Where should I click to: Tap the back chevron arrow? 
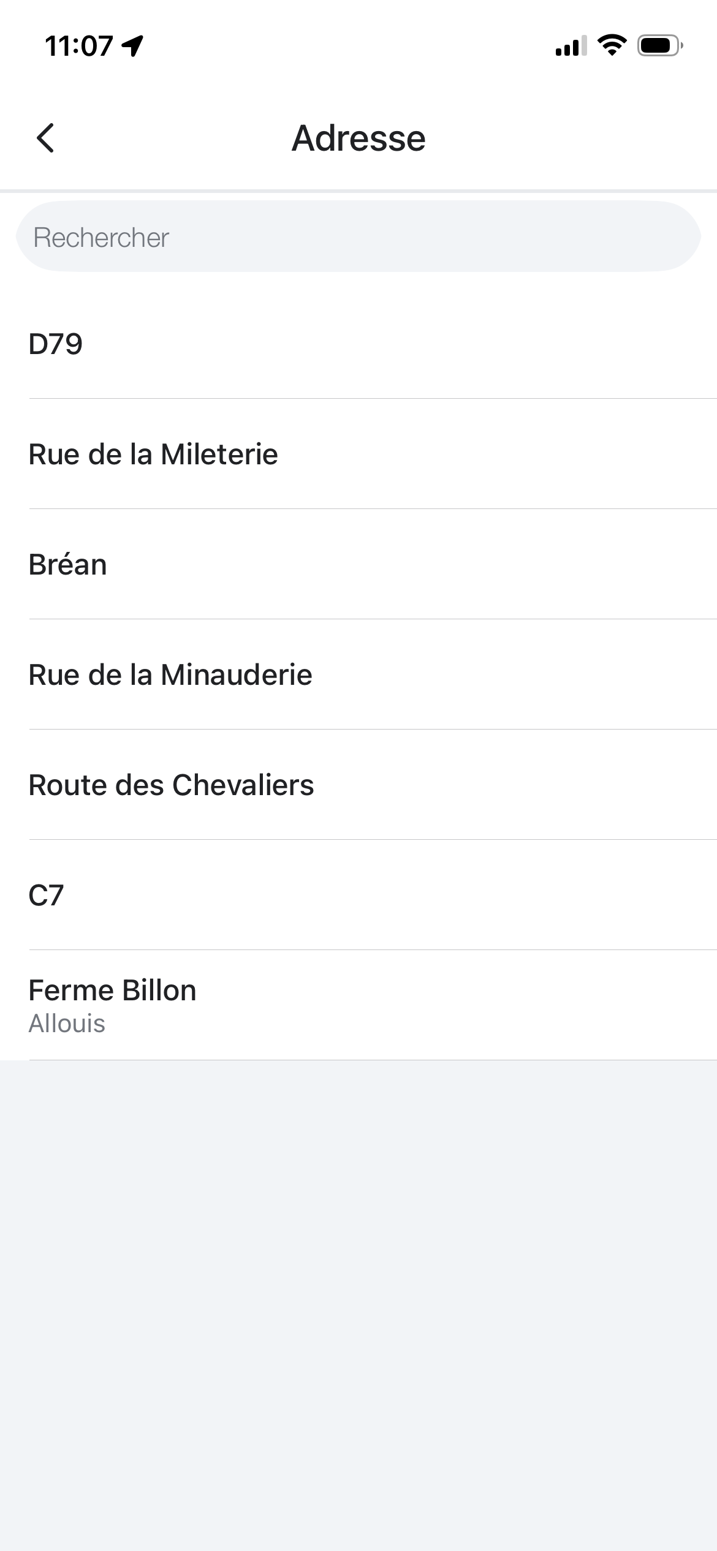pos(46,138)
